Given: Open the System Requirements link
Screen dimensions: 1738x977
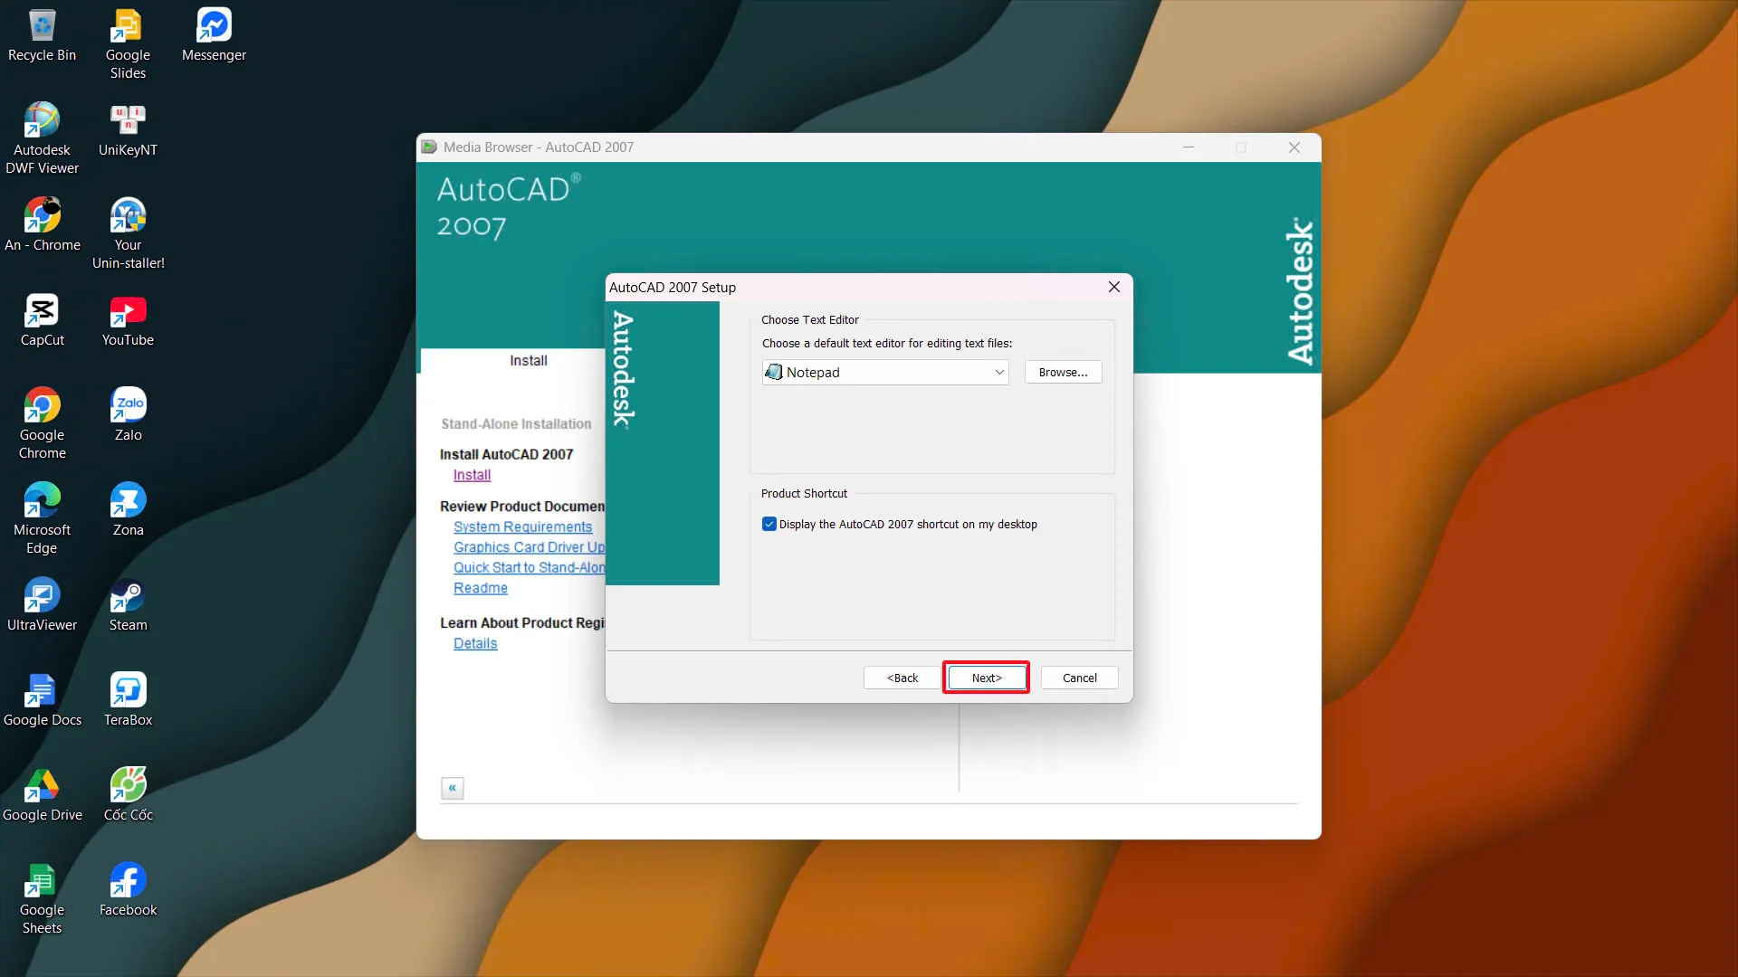Looking at the screenshot, I should point(522,526).
